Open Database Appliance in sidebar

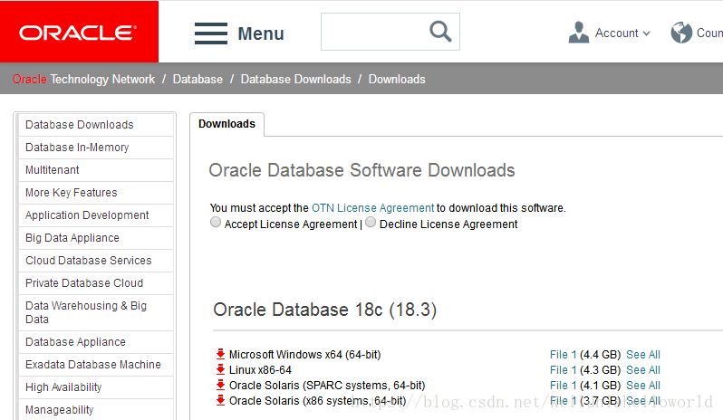tap(95, 342)
